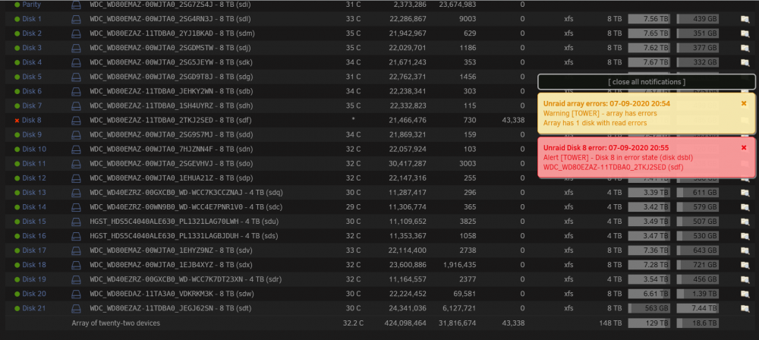
Task: Open file browser icon for Disk 4
Action: pos(745,62)
